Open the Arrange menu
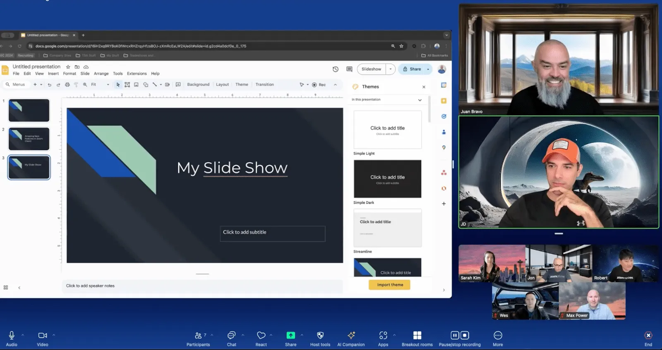 [x=101, y=74]
